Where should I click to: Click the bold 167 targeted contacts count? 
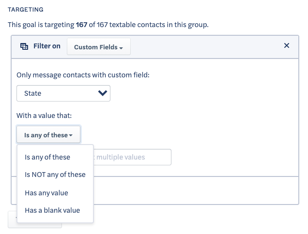pos(81,25)
